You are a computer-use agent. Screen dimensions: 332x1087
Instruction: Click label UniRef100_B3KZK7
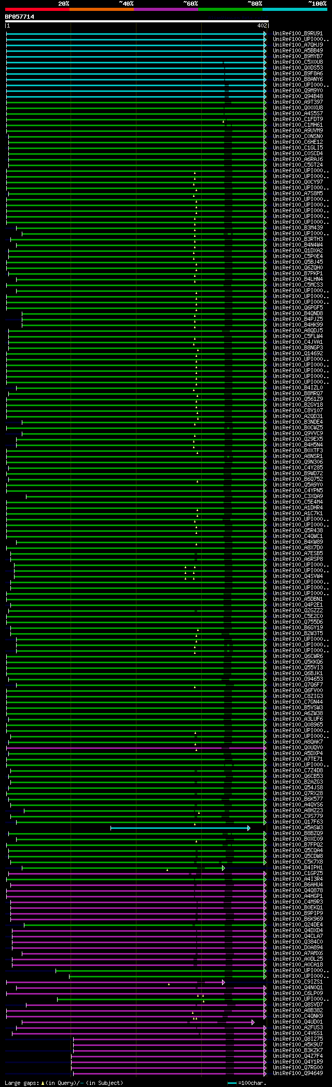pyautogui.click(x=298, y=1051)
